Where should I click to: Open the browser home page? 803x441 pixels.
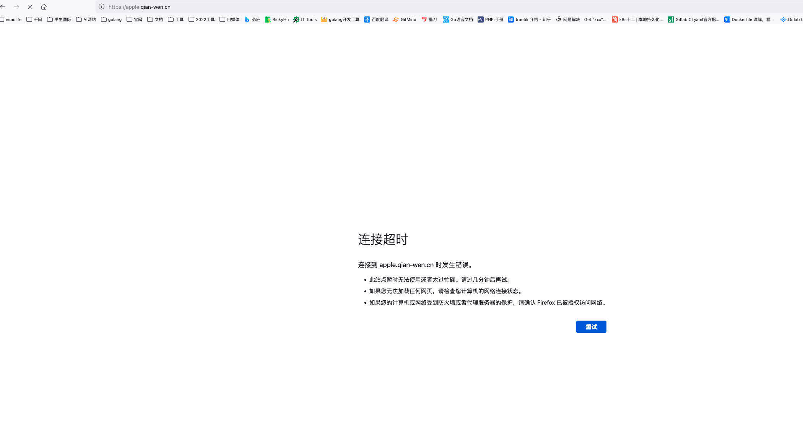click(x=44, y=7)
